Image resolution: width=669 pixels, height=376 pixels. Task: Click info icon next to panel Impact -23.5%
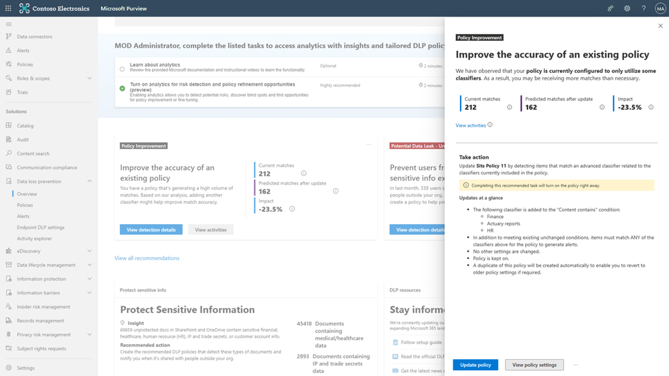pos(651,108)
